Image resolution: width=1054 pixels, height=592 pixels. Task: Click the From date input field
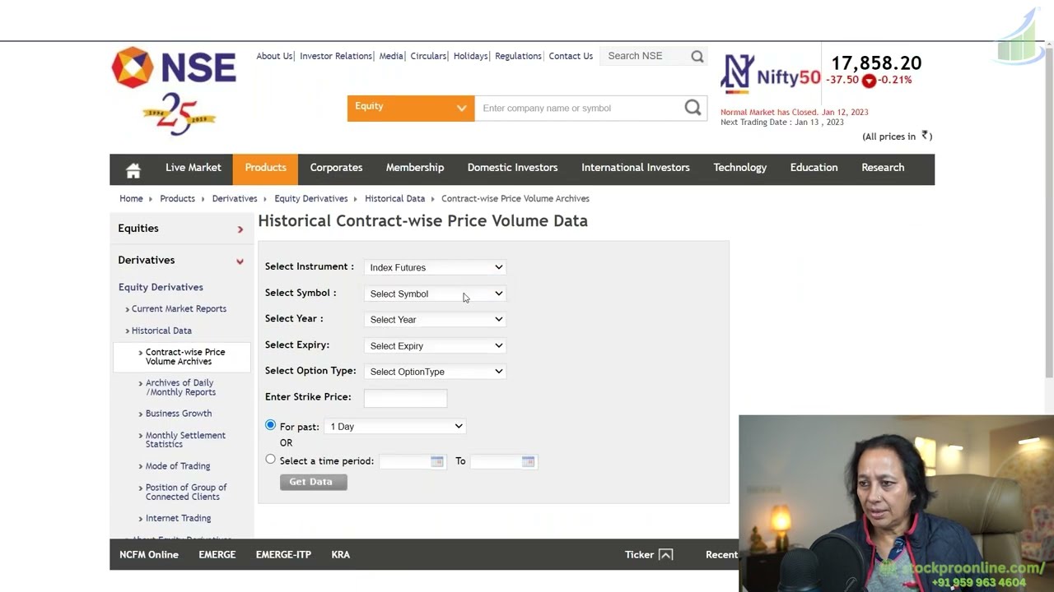pos(404,461)
